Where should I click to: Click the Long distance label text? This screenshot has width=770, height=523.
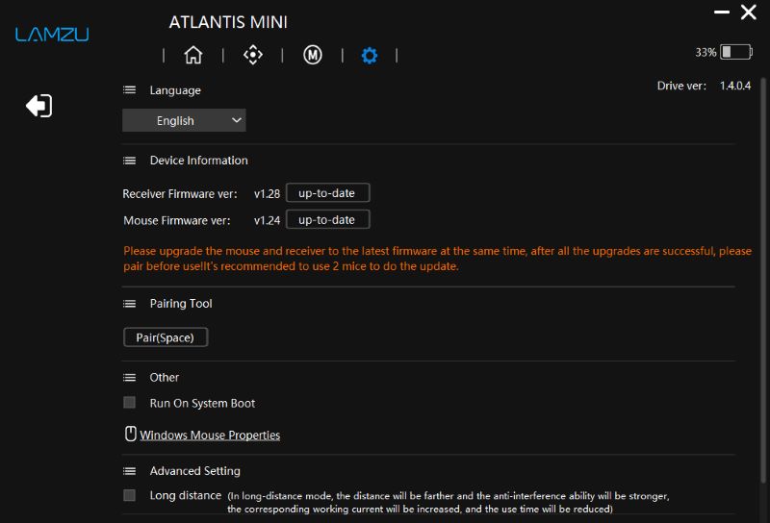tap(186, 495)
